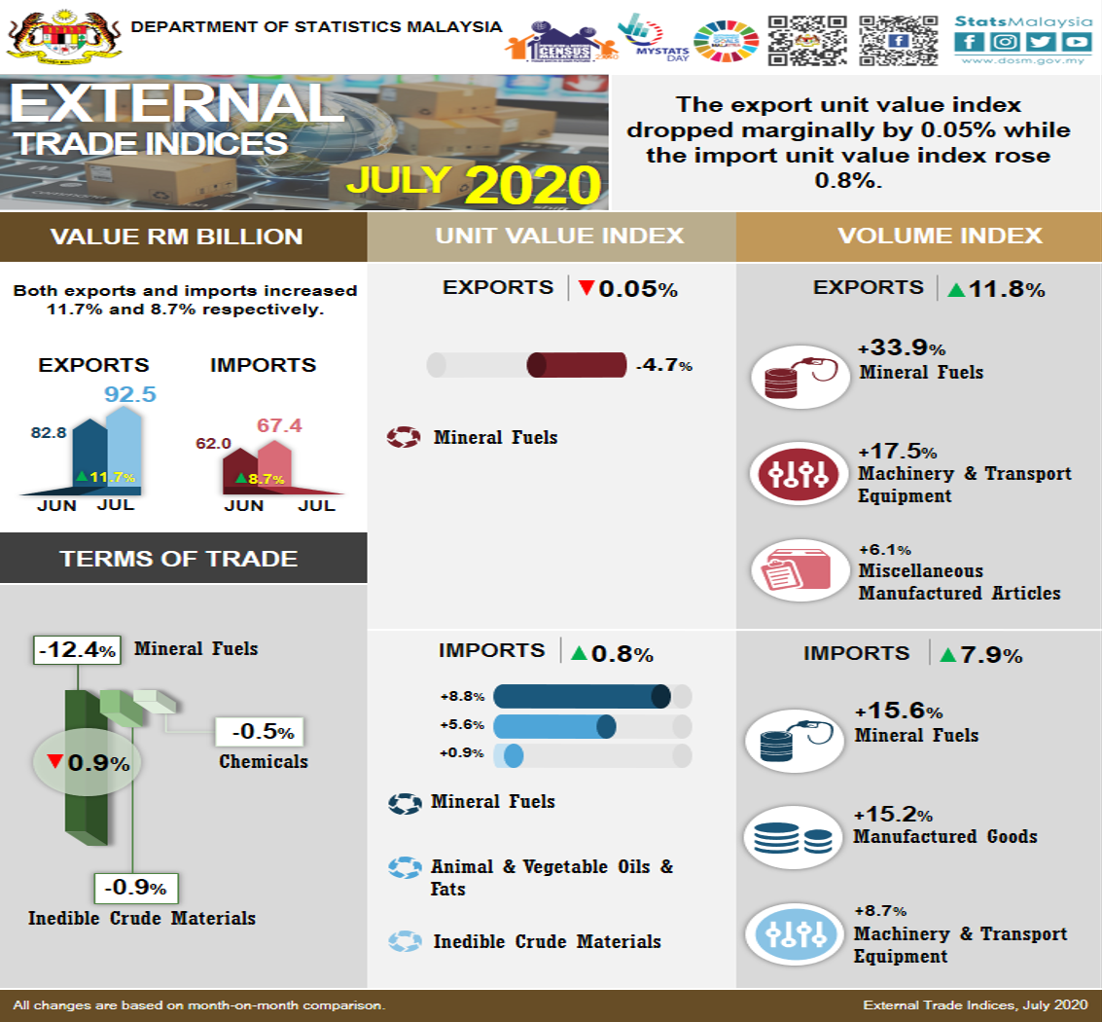Open the YouTube icon in the header
Image resolution: width=1102 pixels, height=1022 pixels.
(x=1076, y=42)
